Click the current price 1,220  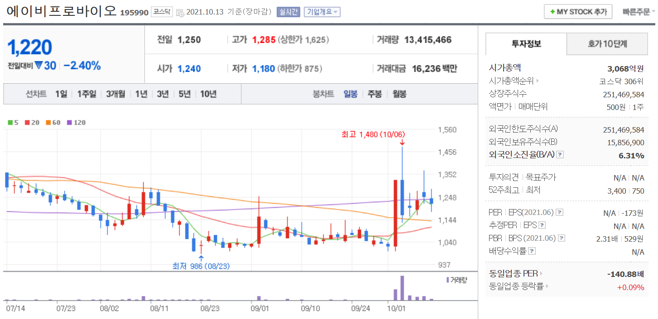(30, 47)
